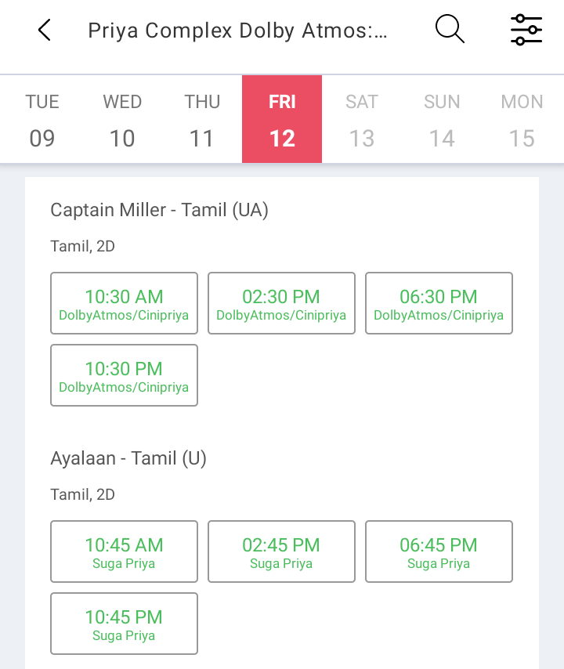
Task: Tap the back arrow icon
Action: point(45,30)
